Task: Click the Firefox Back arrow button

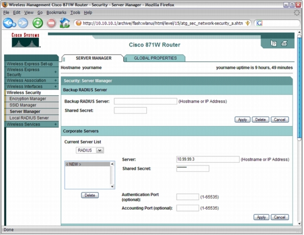Action: [9, 23]
